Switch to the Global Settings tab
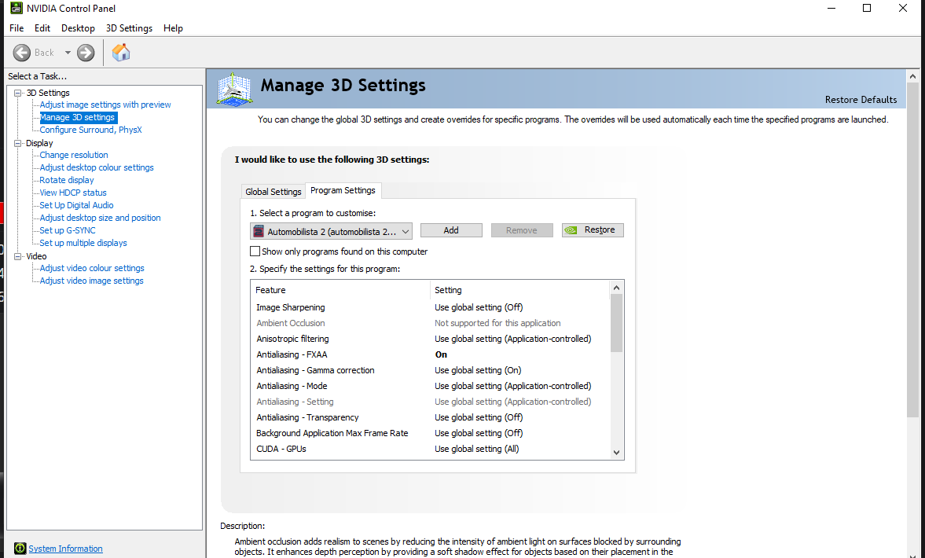The height and width of the screenshot is (558, 925). coord(273,192)
